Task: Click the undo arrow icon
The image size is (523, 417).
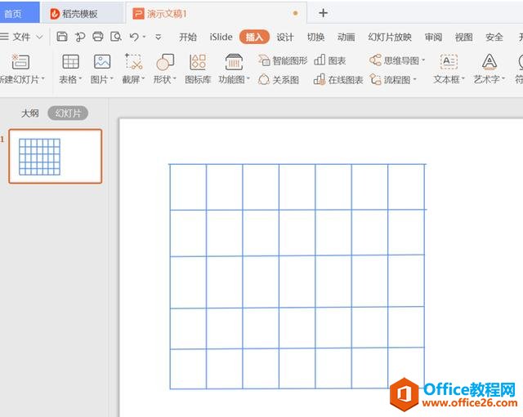Action: coord(133,37)
